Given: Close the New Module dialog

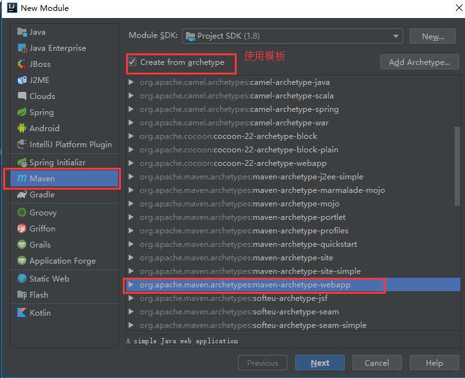Looking at the screenshot, I should pos(459,8).
